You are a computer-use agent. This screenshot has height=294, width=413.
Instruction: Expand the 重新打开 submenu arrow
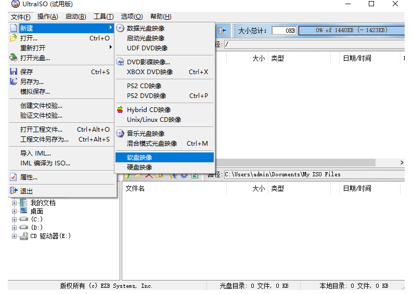111,47
